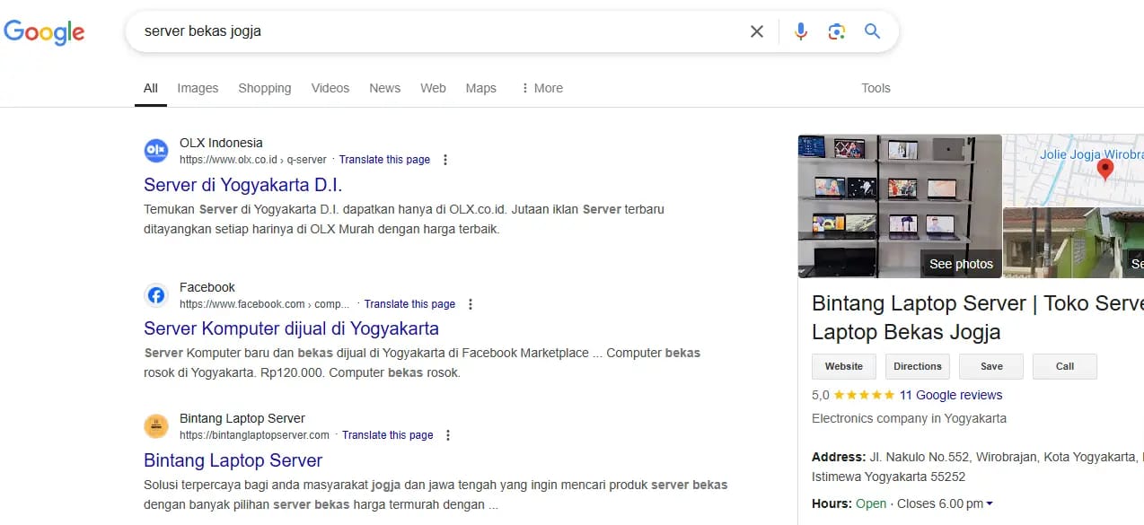1144x525 pixels.
Task: Click the OLX Indonesia site name
Action: click(x=221, y=143)
